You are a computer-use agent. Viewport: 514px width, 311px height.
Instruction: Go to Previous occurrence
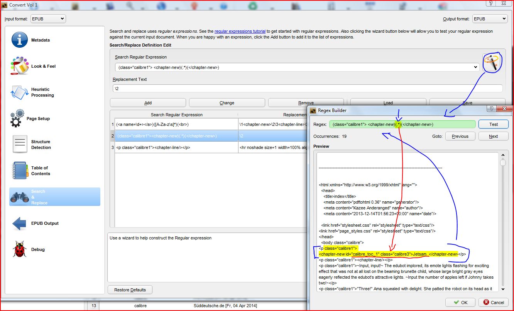tap(460, 136)
